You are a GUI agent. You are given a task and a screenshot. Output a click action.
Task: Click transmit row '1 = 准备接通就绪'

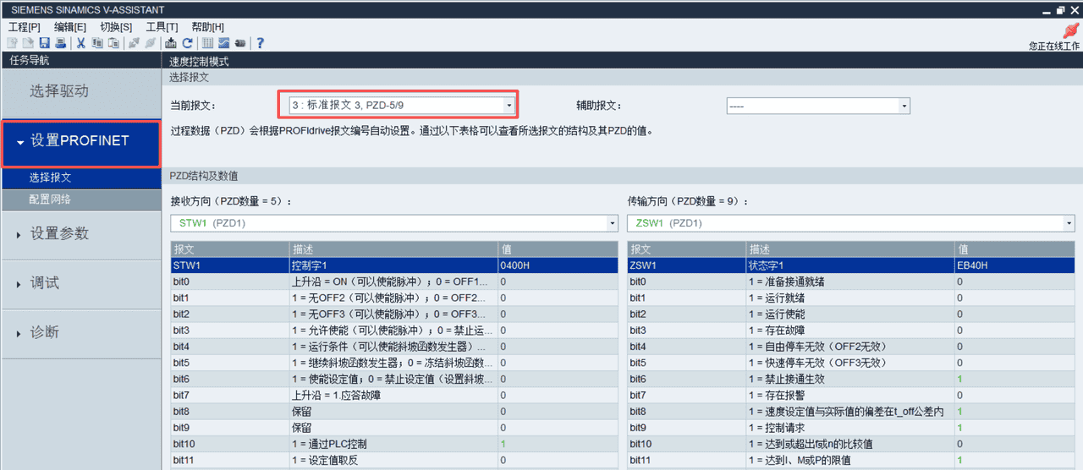pos(851,281)
